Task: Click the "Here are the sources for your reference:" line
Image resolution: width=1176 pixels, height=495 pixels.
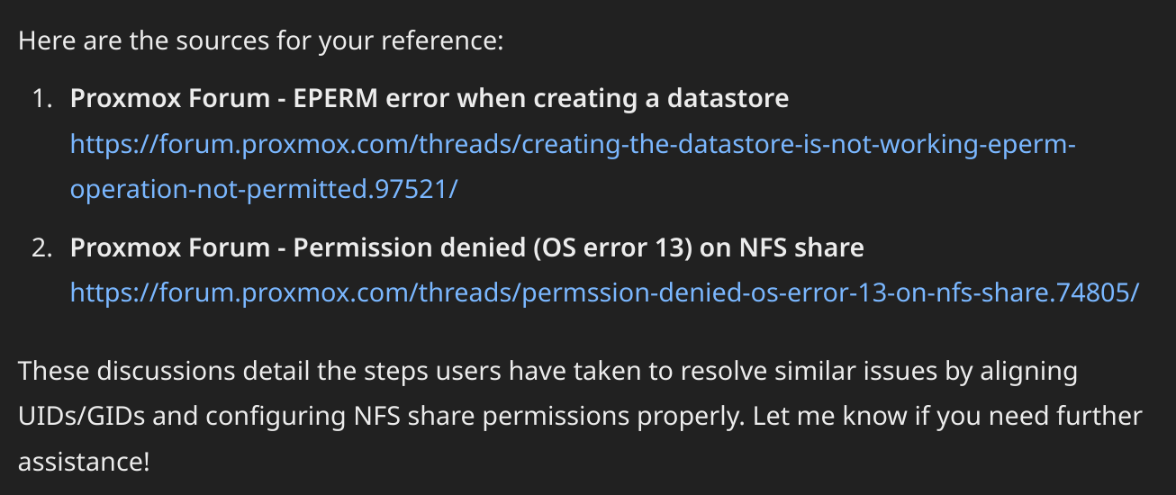Action: (261, 40)
